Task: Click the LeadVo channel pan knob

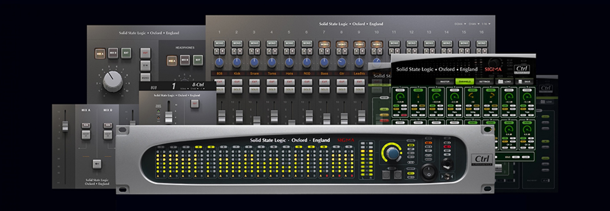Action: [x=359, y=63]
